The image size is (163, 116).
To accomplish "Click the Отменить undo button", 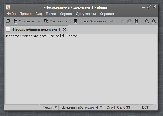I will 95,21.
